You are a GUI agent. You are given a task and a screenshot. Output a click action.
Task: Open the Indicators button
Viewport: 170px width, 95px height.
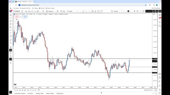coord(50,11)
